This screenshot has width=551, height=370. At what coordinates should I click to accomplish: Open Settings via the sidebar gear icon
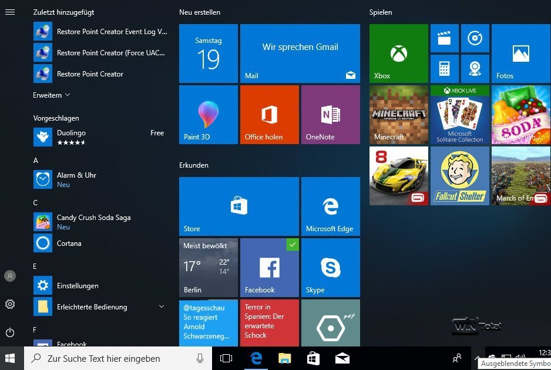[10, 304]
